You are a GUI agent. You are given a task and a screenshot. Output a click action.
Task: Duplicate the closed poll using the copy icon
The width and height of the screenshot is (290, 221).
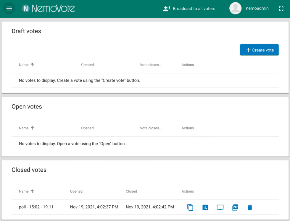pyautogui.click(x=190, y=207)
